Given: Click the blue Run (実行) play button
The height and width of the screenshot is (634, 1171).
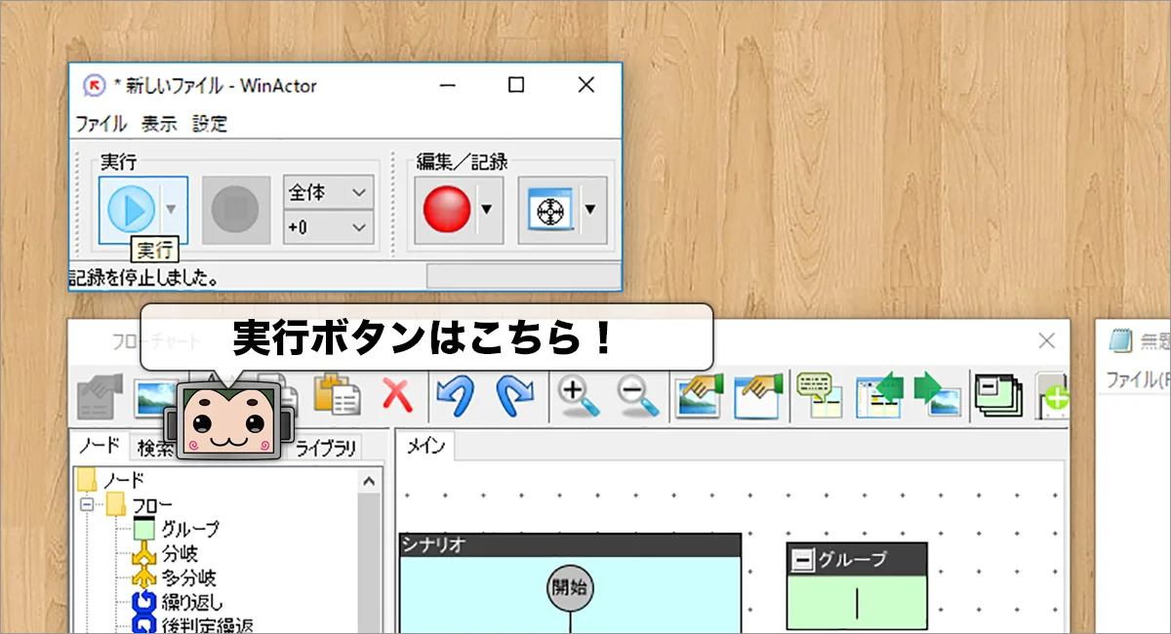Looking at the screenshot, I should point(131,209).
